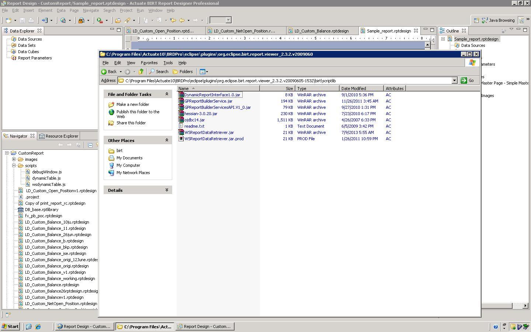Viewport: 531px width, 332px height.
Task: Click Share this folder link
Action: (131, 123)
